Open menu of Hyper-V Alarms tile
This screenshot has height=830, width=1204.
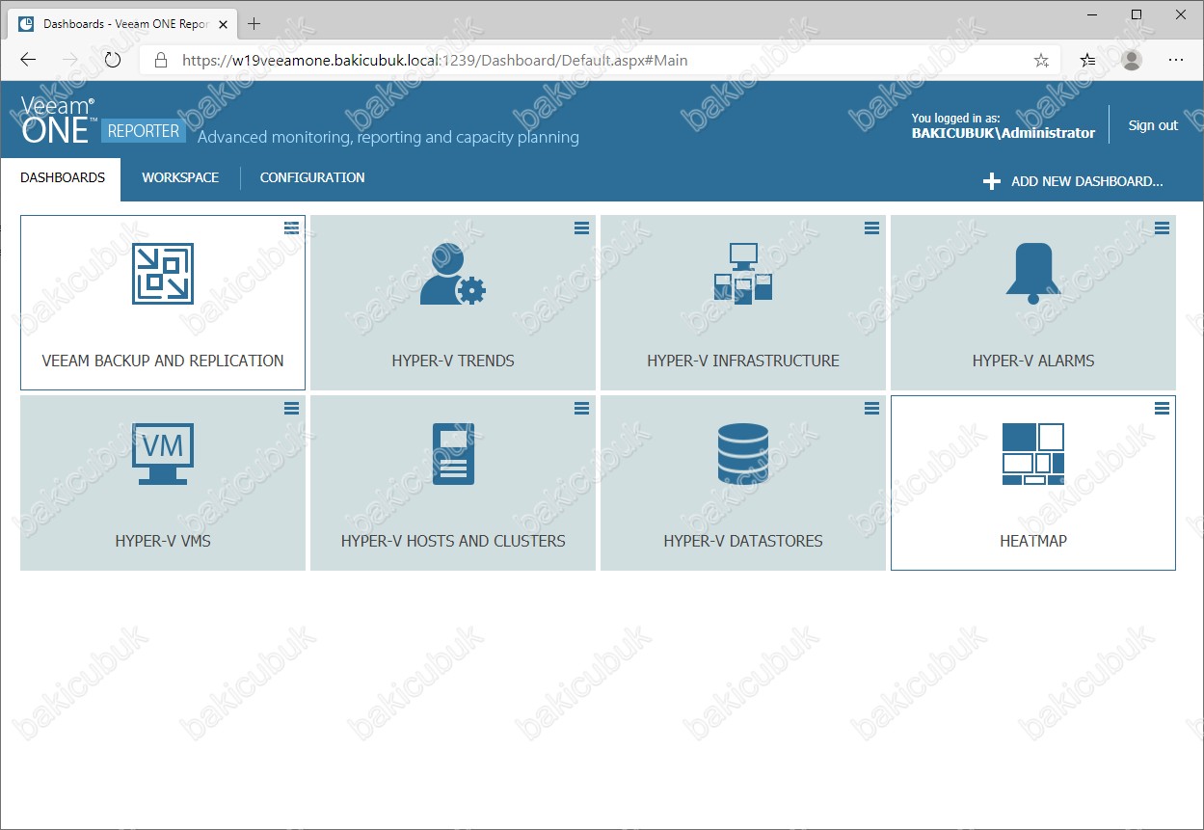(1162, 228)
